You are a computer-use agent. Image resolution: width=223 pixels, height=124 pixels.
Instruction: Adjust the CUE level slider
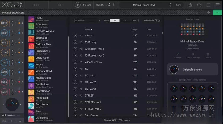click(11, 121)
